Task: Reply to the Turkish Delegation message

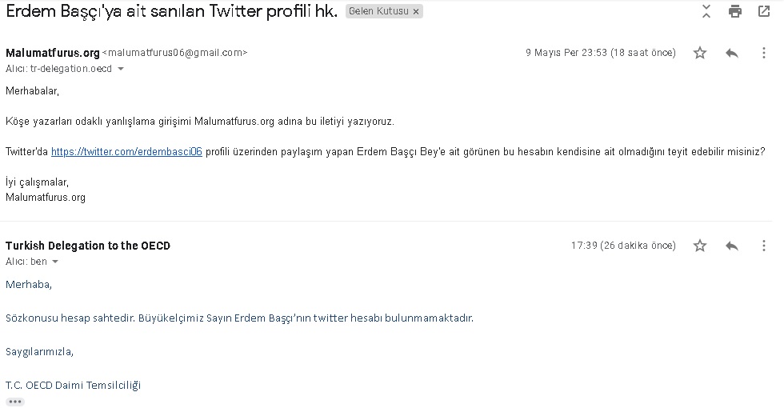Action: 731,246
